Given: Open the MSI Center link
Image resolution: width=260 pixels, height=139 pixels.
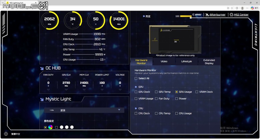Looking at the screenshot, I should (241, 15).
